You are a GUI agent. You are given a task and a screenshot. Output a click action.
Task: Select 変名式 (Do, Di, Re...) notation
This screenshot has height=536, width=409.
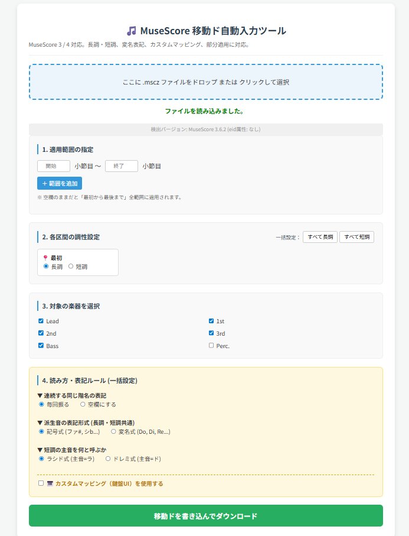[x=113, y=431]
